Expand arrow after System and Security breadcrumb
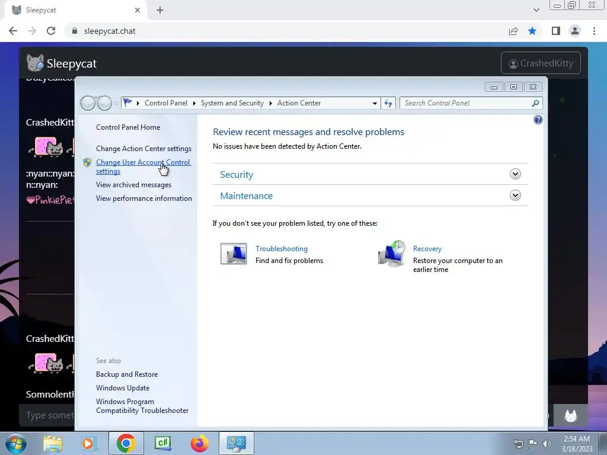The height and width of the screenshot is (455, 607). click(270, 103)
